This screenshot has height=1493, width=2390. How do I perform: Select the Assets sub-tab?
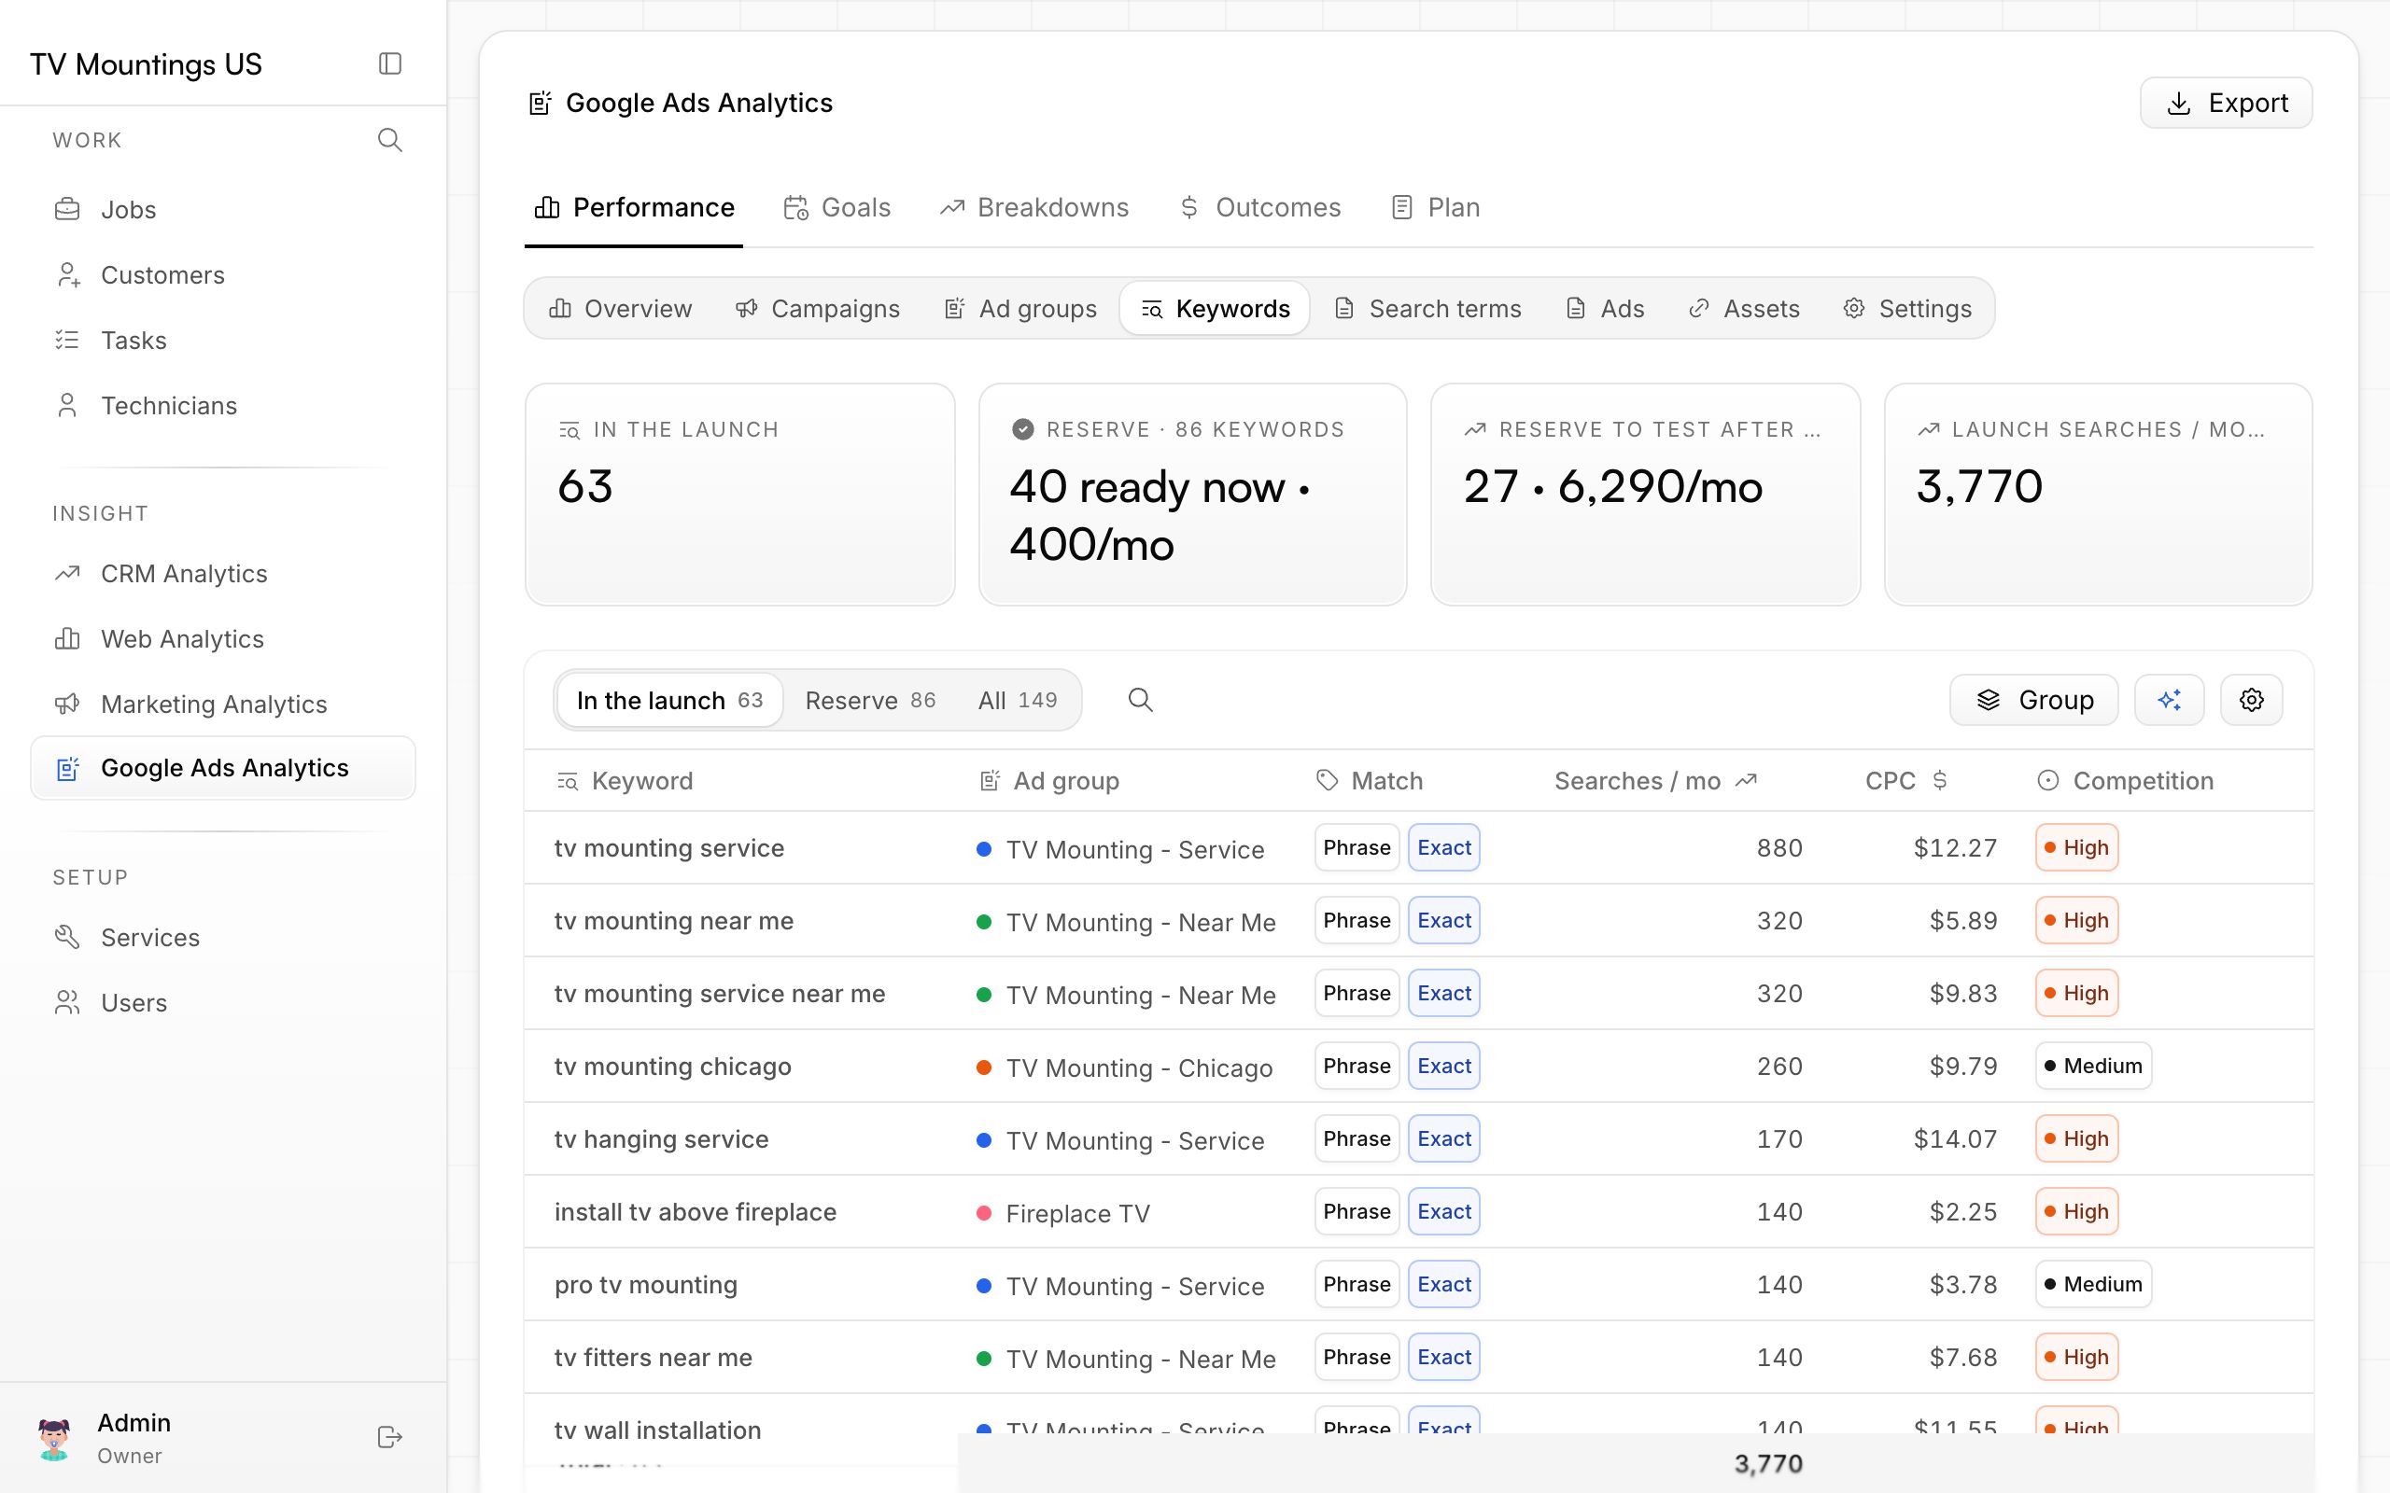pos(1744,309)
